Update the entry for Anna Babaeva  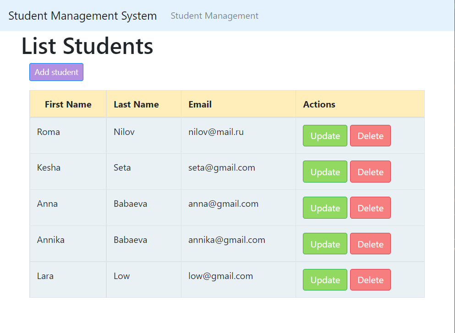[324, 208]
